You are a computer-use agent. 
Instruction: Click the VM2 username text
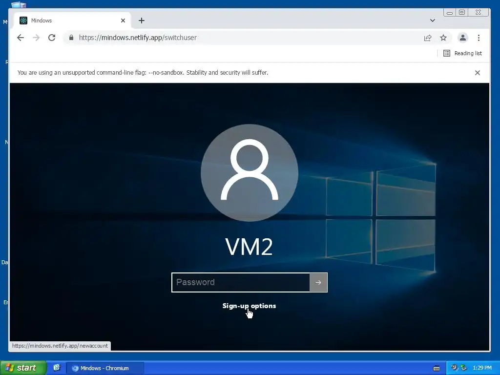(x=249, y=247)
